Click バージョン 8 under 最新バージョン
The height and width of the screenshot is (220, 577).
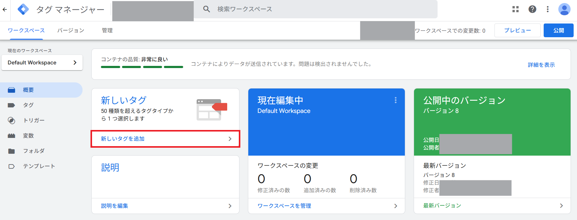tap(439, 175)
